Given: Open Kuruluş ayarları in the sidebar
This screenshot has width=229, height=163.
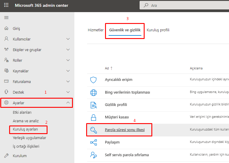Looking at the screenshot, I should [x=25, y=129].
